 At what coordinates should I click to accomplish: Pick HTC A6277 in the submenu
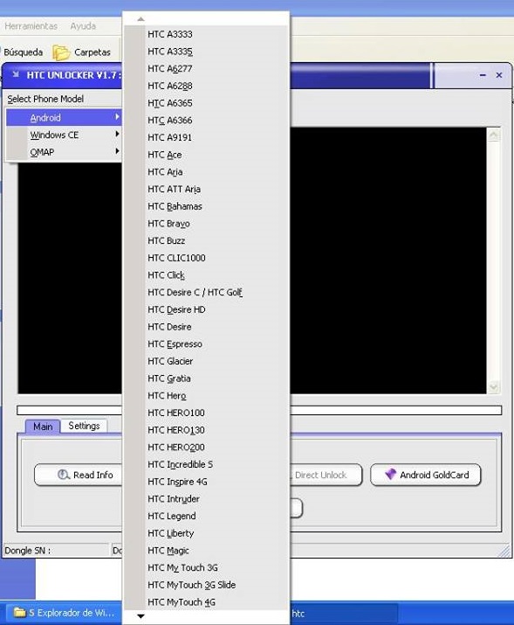tap(206, 68)
